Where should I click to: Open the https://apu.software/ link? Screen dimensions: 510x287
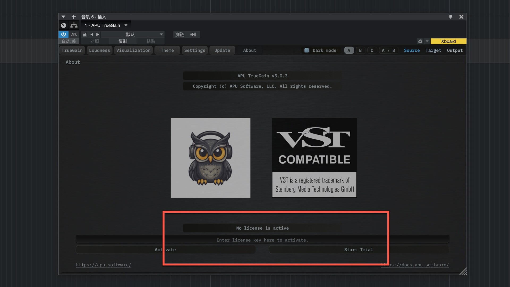(104, 265)
